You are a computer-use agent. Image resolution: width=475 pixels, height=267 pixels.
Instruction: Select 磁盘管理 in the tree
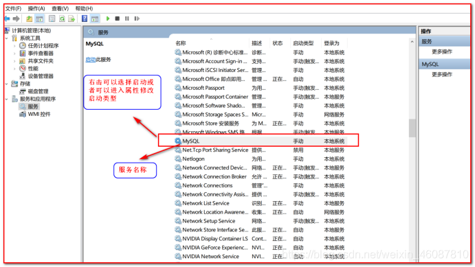(x=38, y=91)
